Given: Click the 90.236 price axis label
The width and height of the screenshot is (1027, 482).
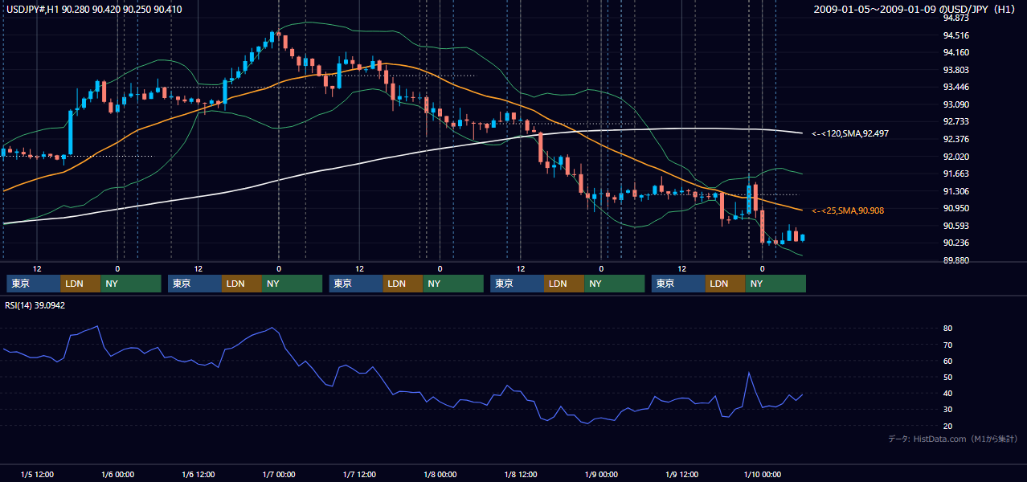Looking at the screenshot, I should point(958,243).
